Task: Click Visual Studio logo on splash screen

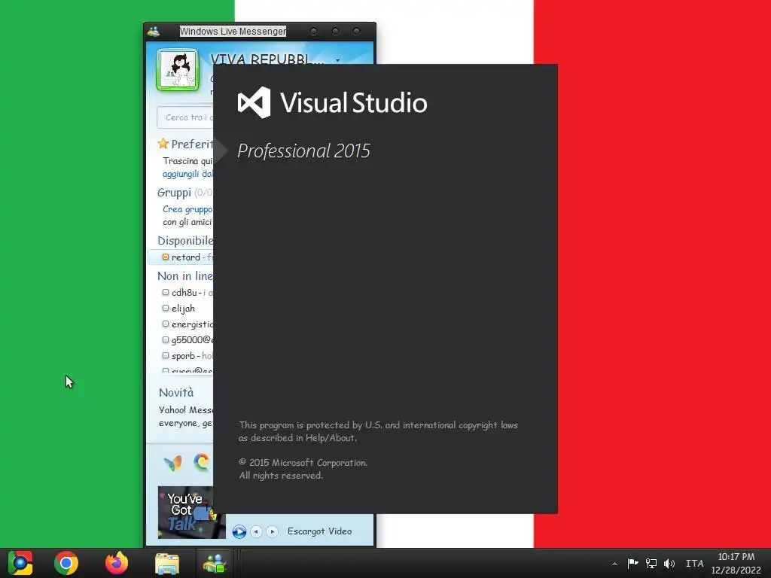Action: click(254, 102)
